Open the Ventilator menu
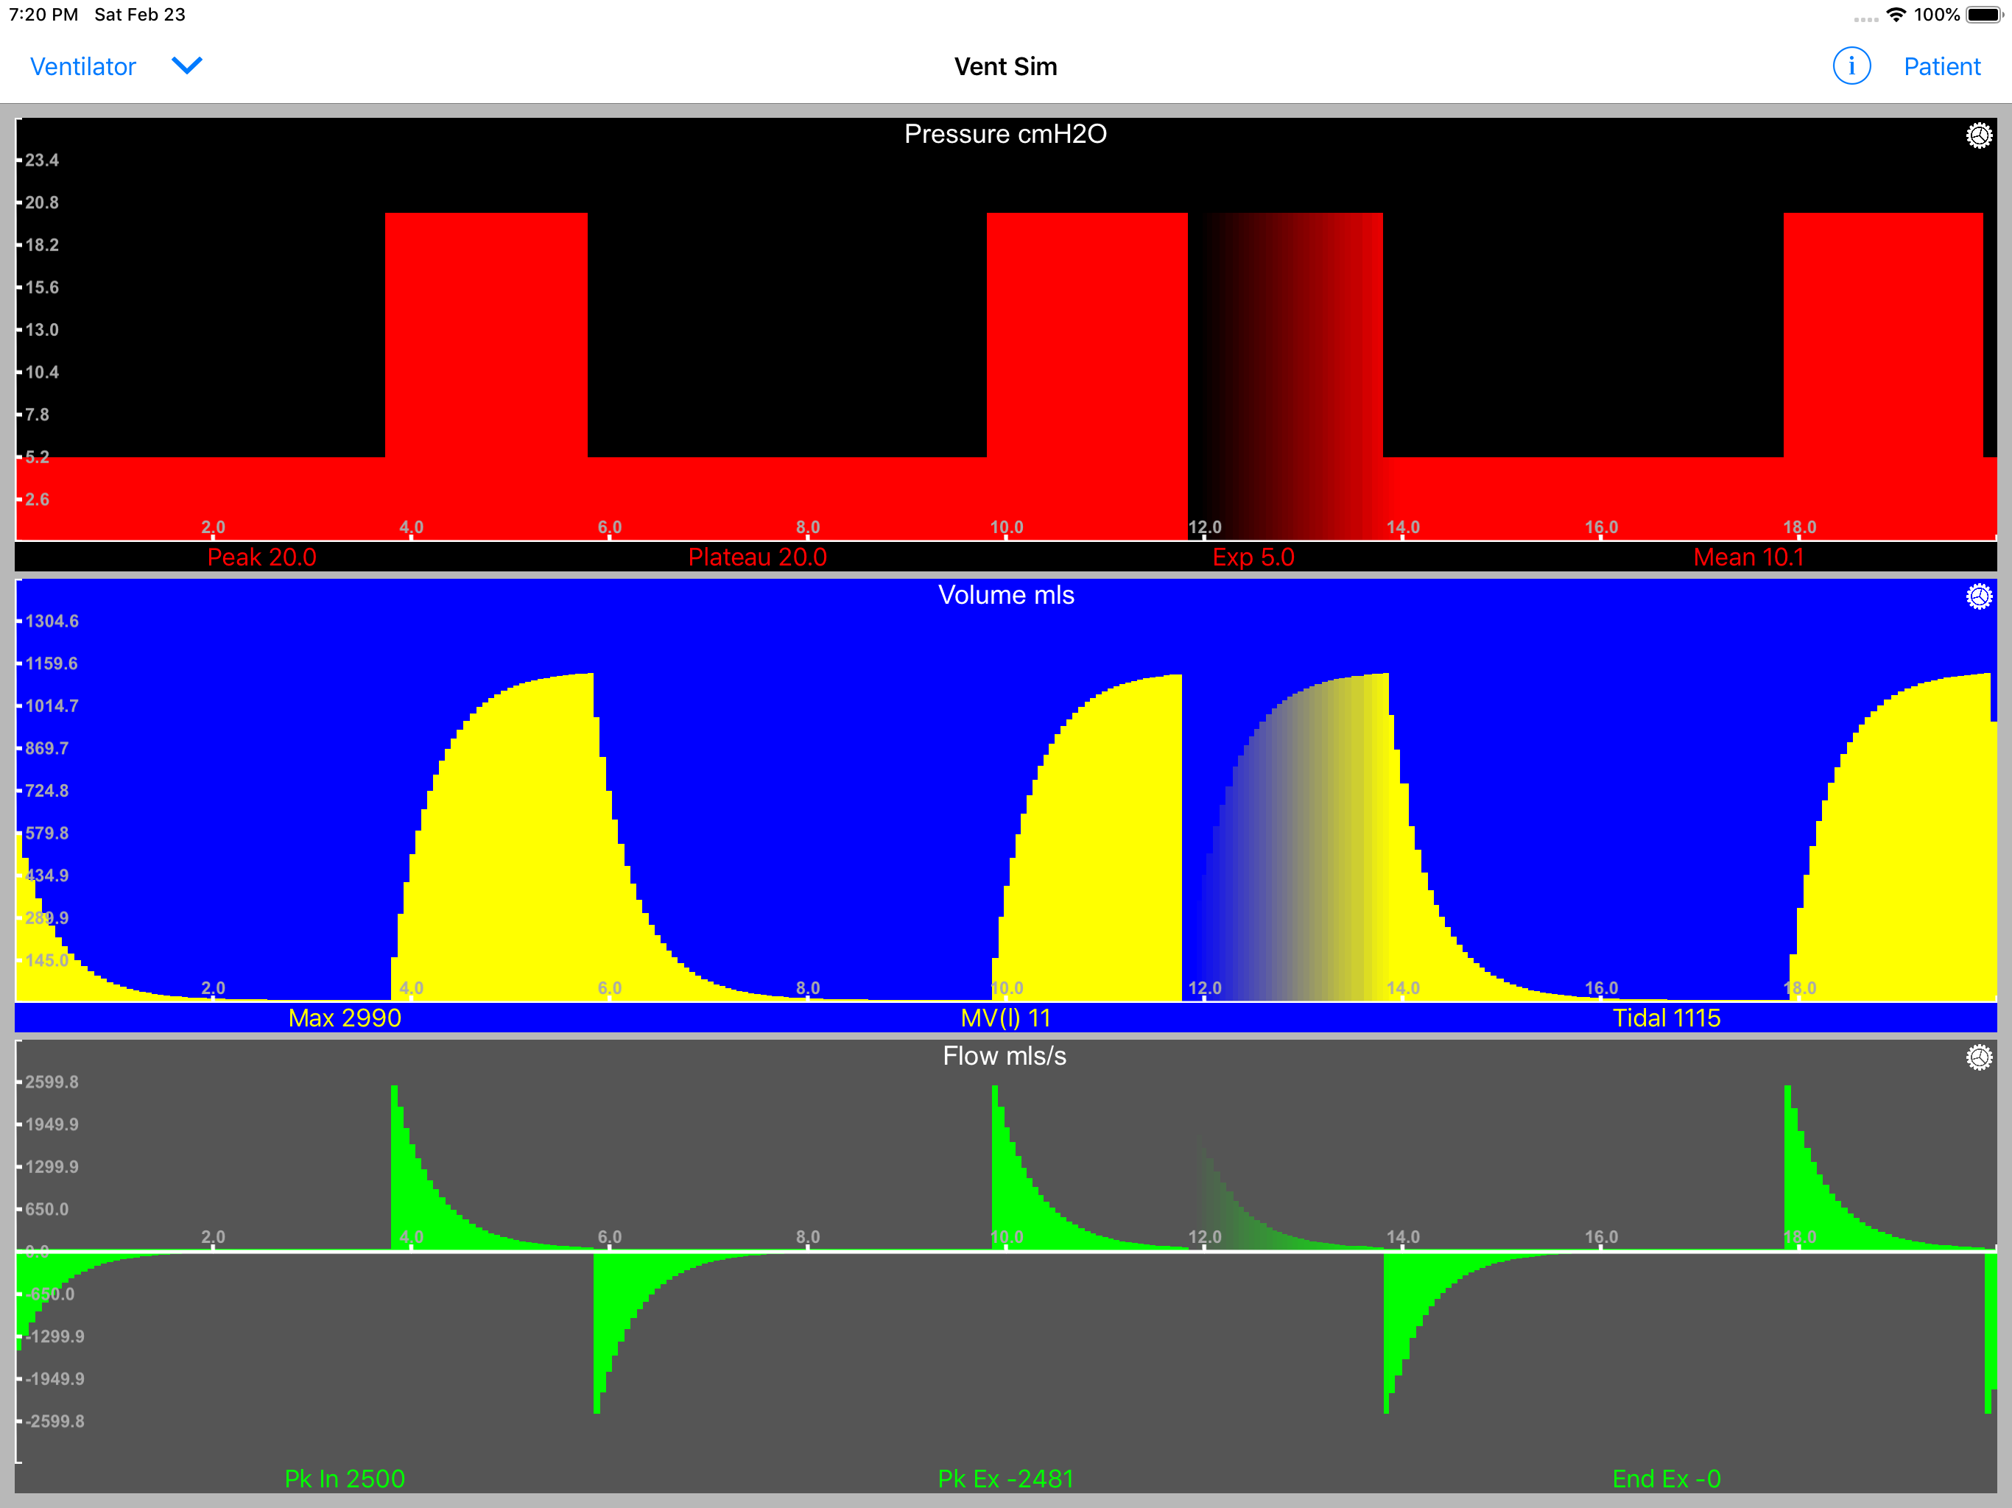 82,66
